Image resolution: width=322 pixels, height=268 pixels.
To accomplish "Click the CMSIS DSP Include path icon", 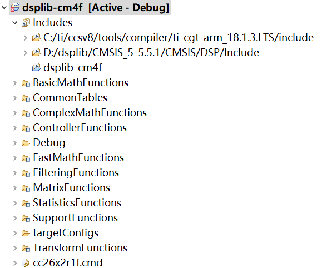I will [36, 52].
